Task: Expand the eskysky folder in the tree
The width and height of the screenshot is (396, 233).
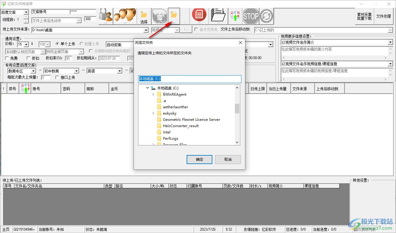Action: tap(153, 113)
